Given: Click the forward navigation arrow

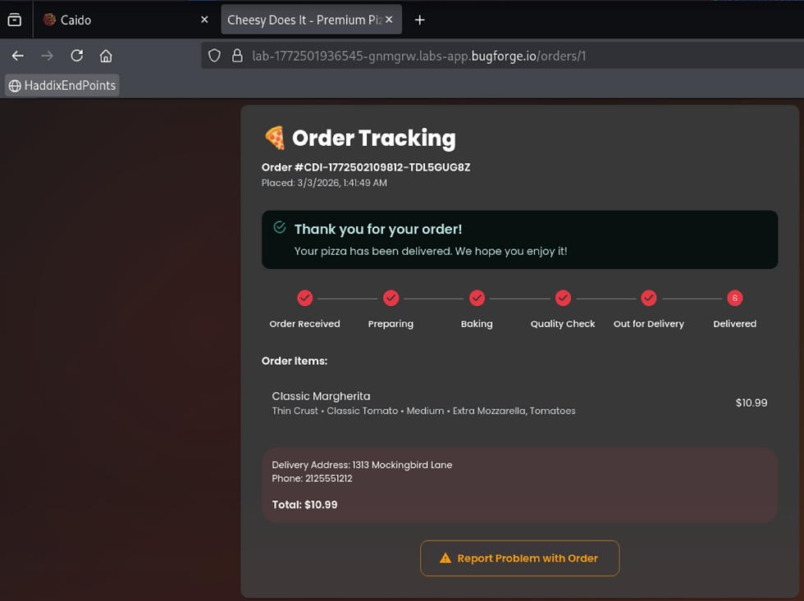Looking at the screenshot, I should tap(48, 56).
